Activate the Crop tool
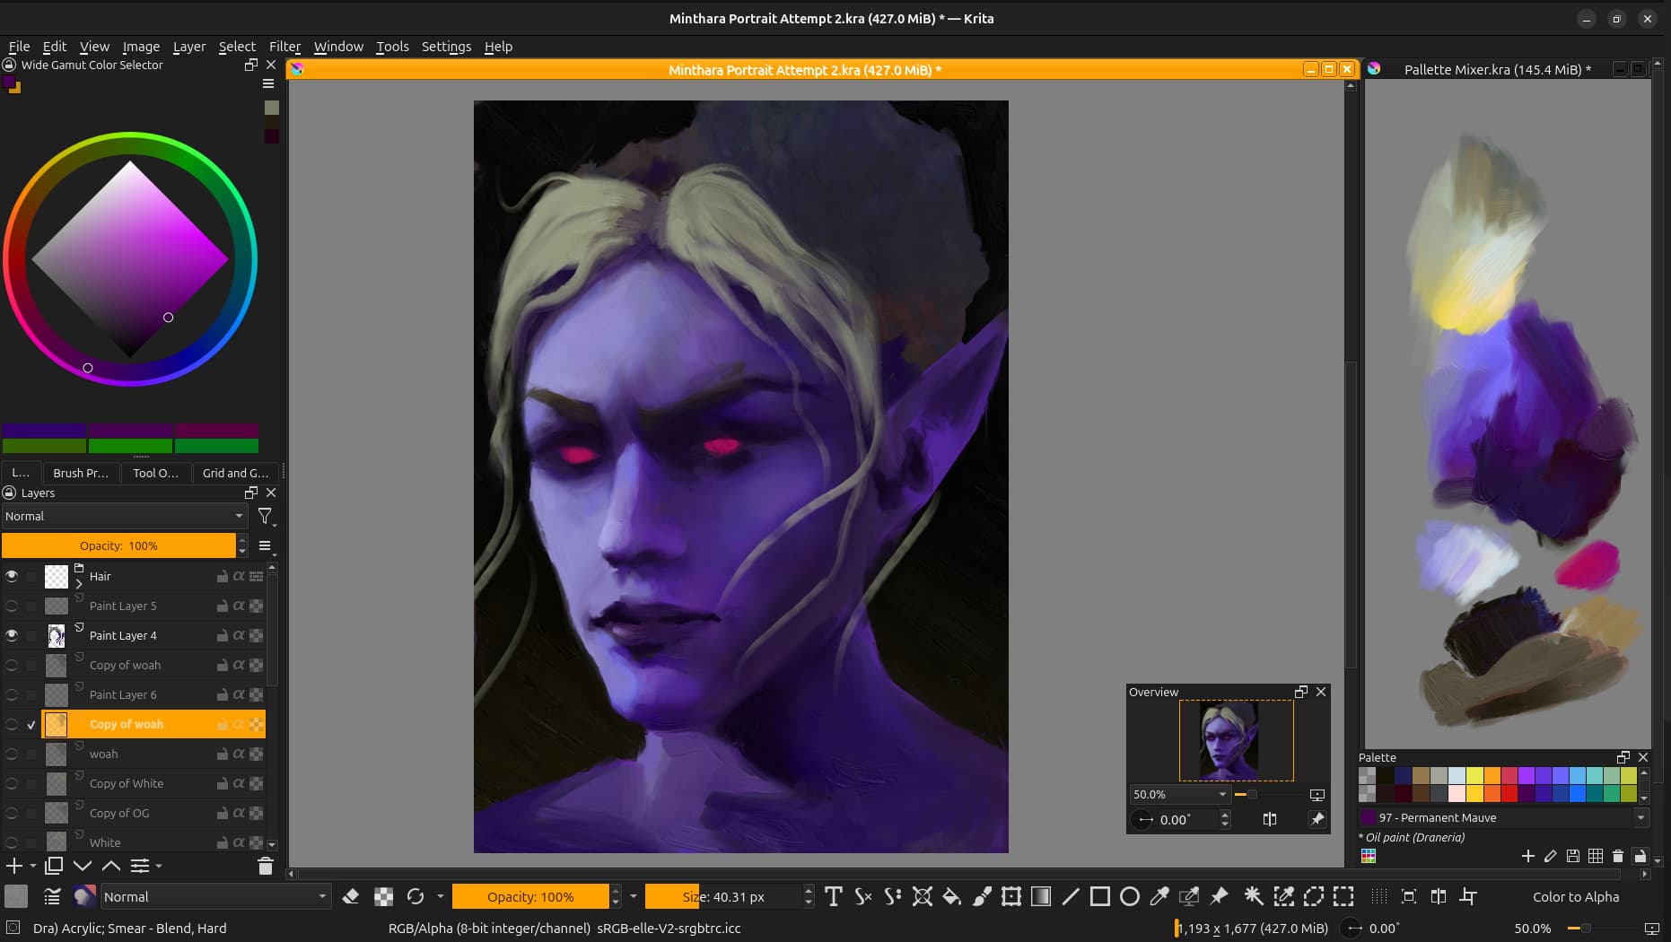This screenshot has height=942, width=1671. tap(1468, 896)
